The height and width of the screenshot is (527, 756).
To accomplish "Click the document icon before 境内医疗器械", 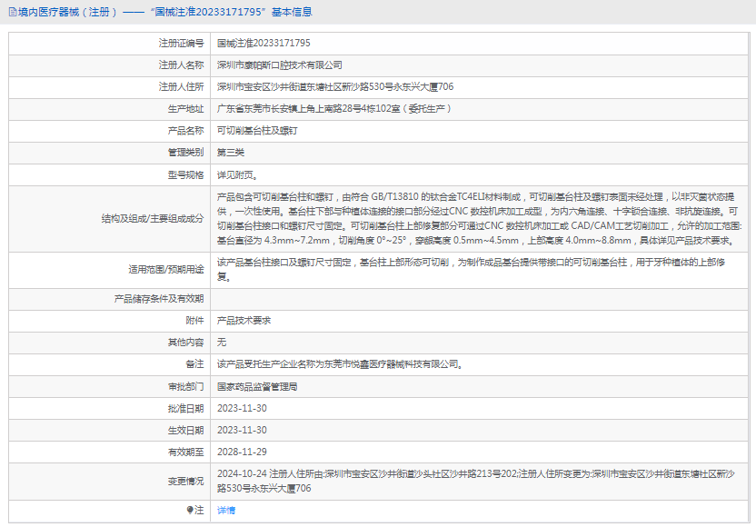I will pyautogui.click(x=13, y=12).
